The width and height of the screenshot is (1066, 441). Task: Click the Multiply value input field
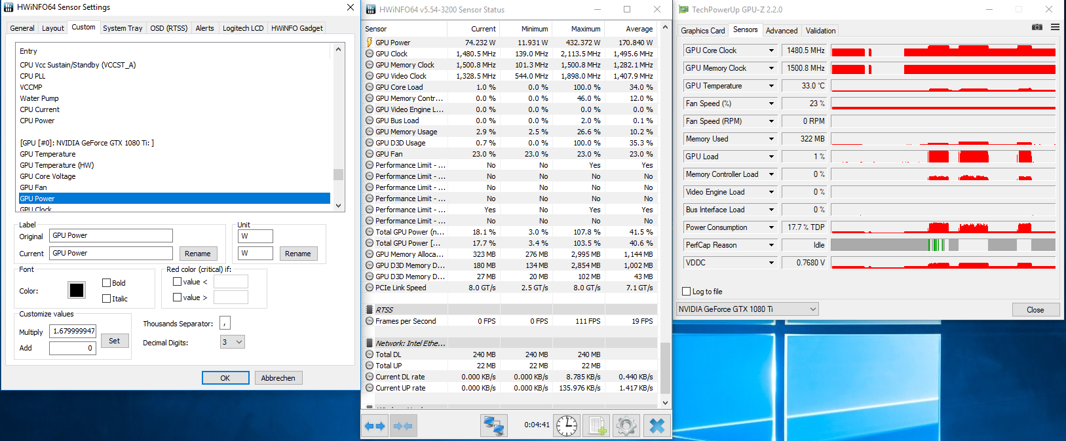[73, 332]
